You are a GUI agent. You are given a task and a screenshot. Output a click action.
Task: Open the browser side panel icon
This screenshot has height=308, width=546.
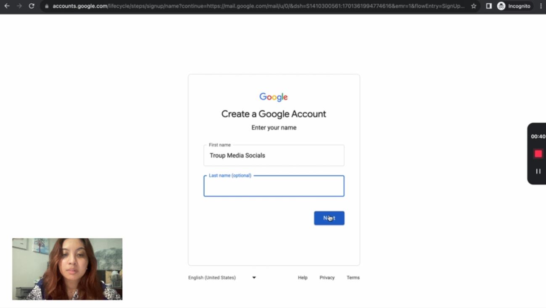488,6
